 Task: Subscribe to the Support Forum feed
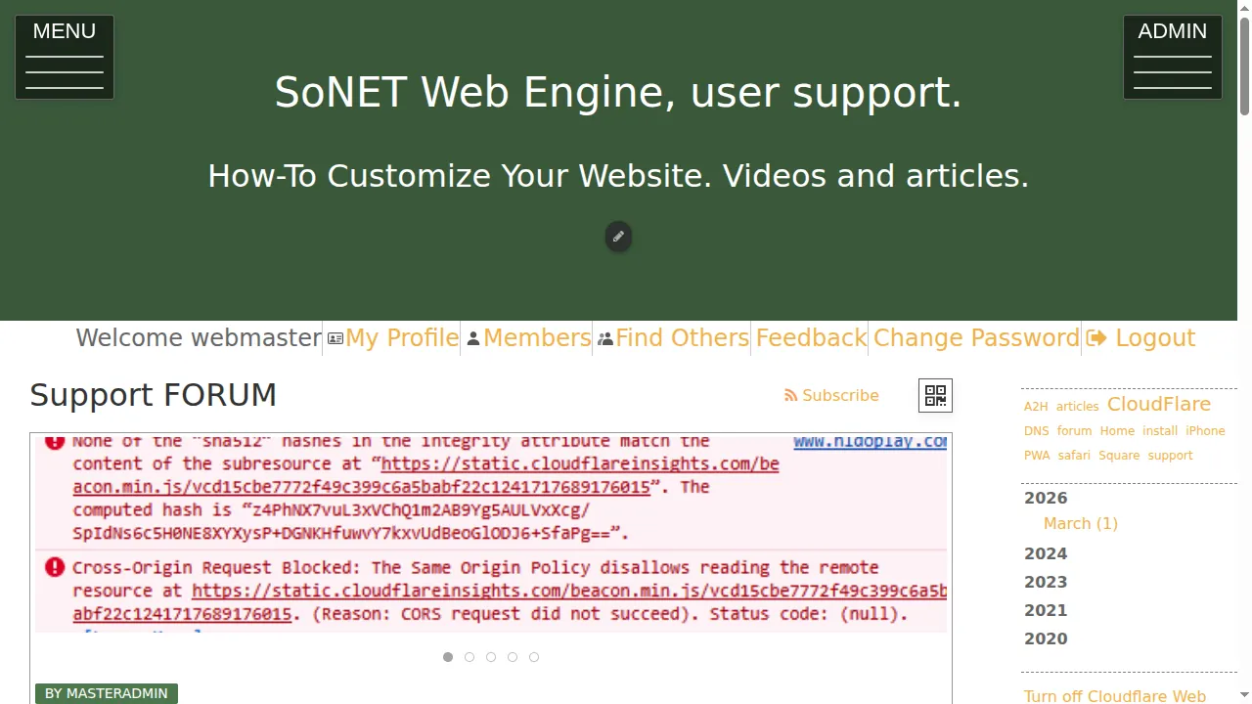pos(840,396)
